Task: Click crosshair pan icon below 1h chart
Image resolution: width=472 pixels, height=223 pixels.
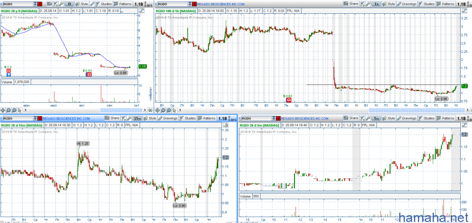Action: [x=157, y=111]
